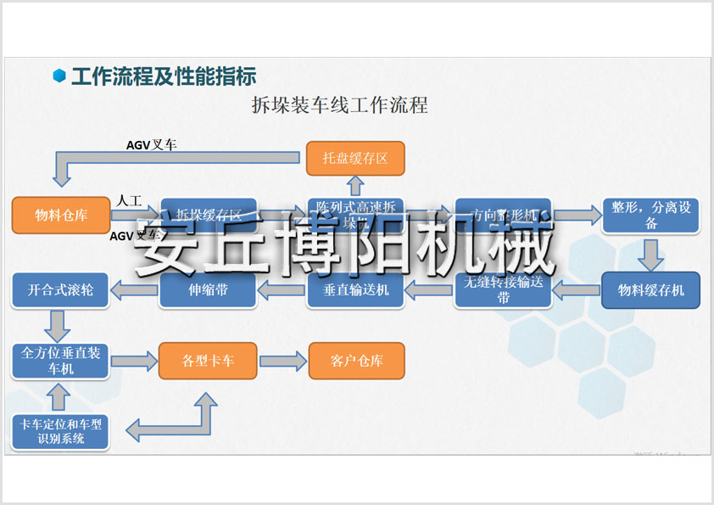714x505 pixels.
Task: Click the down arrow below 整形，分离设备
Action: click(651, 253)
